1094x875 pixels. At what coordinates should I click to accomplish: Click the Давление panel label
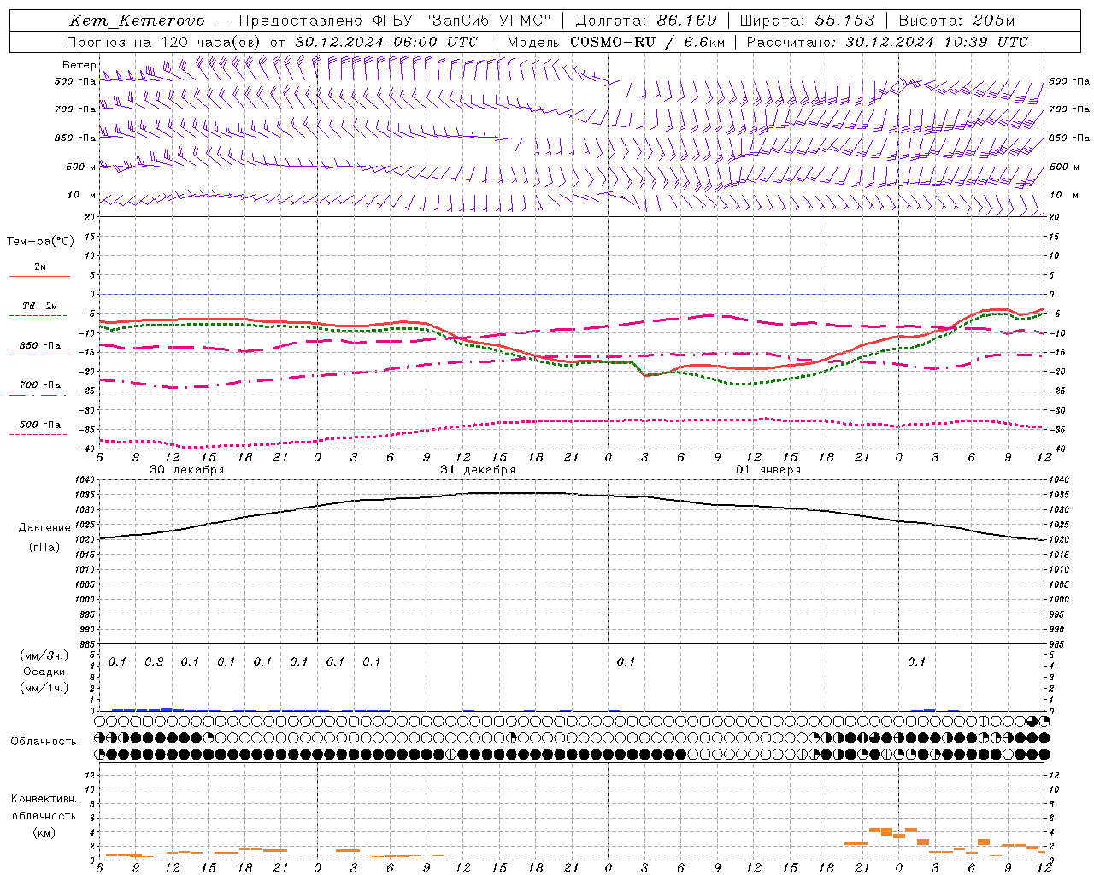click(44, 528)
